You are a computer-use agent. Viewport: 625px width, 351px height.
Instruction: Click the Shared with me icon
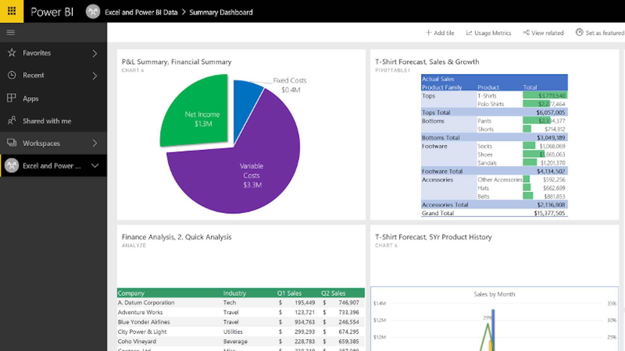click(x=12, y=121)
